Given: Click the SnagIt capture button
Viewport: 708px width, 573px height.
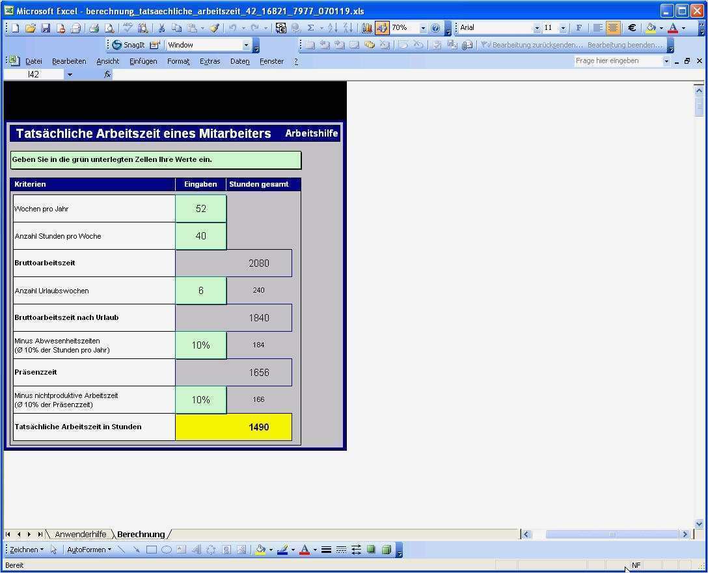Looking at the screenshot, I should coord(129,45).
